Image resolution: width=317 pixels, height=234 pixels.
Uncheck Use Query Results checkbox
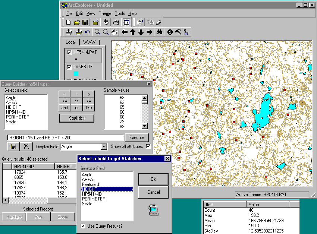[83, 226]
